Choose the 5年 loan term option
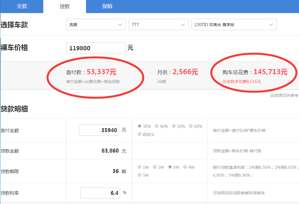Screen dimensions: 299x204 coord(140,175)
